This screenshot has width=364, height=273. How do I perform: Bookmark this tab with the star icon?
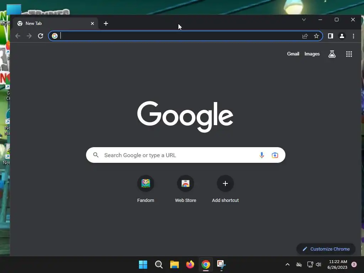click(x=316, y=36)
